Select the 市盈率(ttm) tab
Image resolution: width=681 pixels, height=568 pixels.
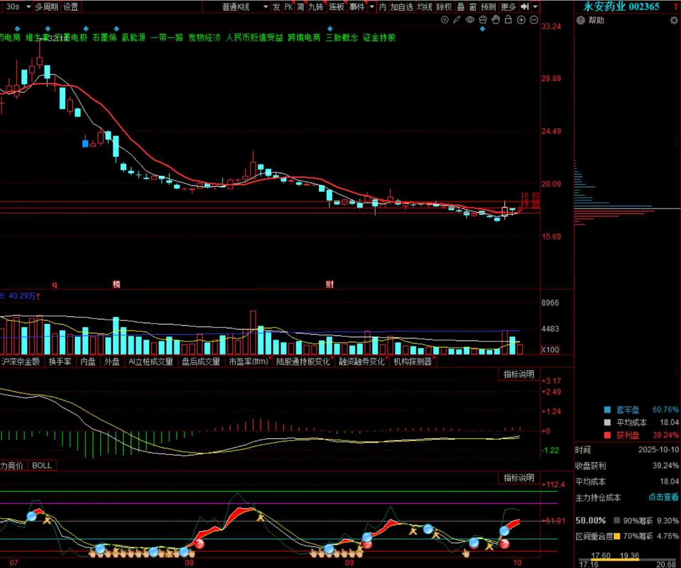pyautogui.click(x=248, y=362)
